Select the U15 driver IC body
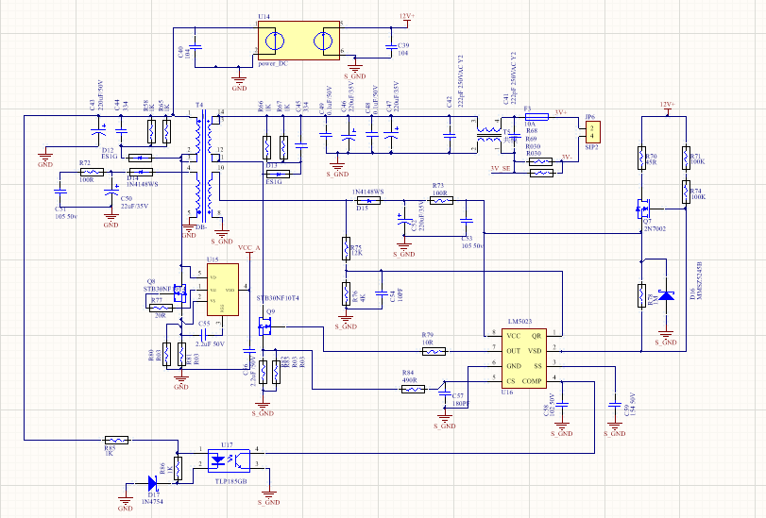The image size is (766, 518). click(x=223, y=290)
